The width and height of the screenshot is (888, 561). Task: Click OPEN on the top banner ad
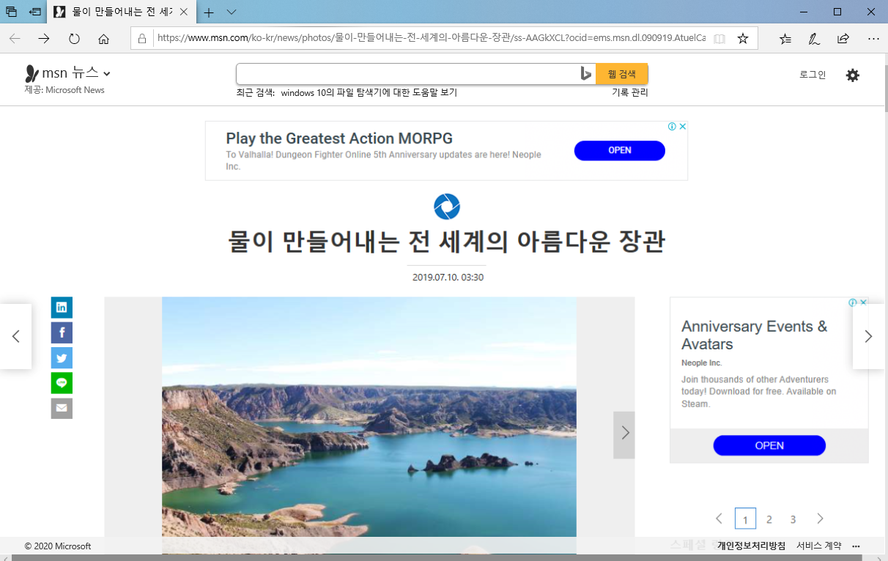coord(620,150)
